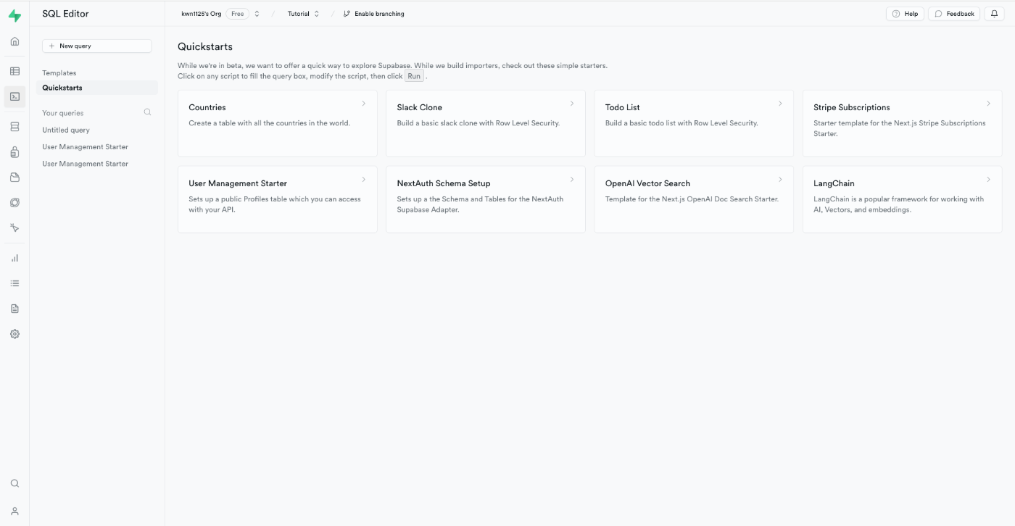
Task: Open the Feedback button
Action: pos(954,14)
